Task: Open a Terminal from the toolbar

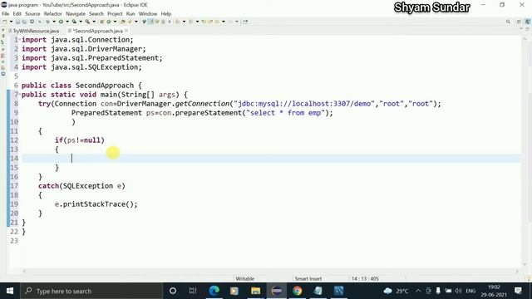Action: 32,22
